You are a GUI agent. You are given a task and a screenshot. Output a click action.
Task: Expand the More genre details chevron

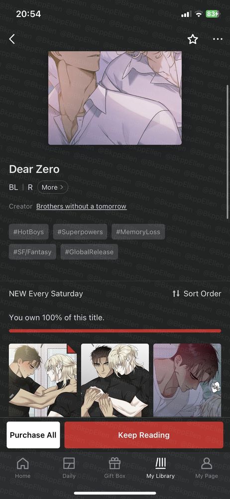click(52, 187)
